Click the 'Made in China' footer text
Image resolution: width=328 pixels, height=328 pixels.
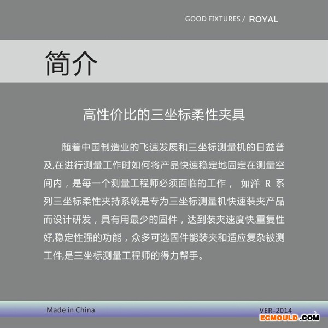(x=71, y=310)
